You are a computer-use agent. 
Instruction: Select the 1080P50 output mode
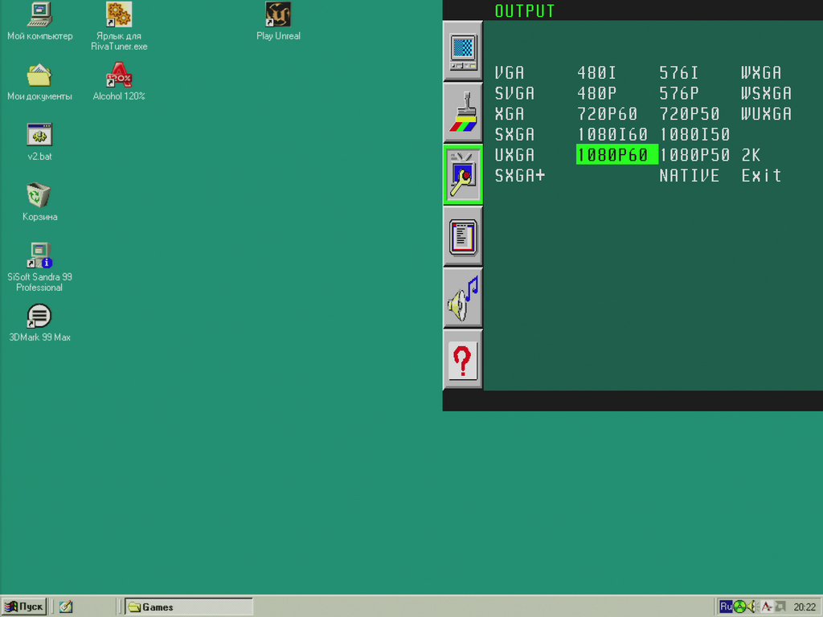coord(694,155)
